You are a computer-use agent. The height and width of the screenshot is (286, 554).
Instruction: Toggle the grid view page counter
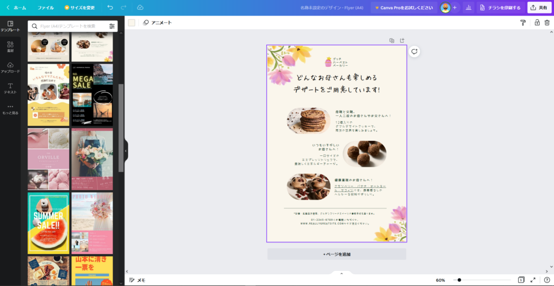click(x=521, y=280)
